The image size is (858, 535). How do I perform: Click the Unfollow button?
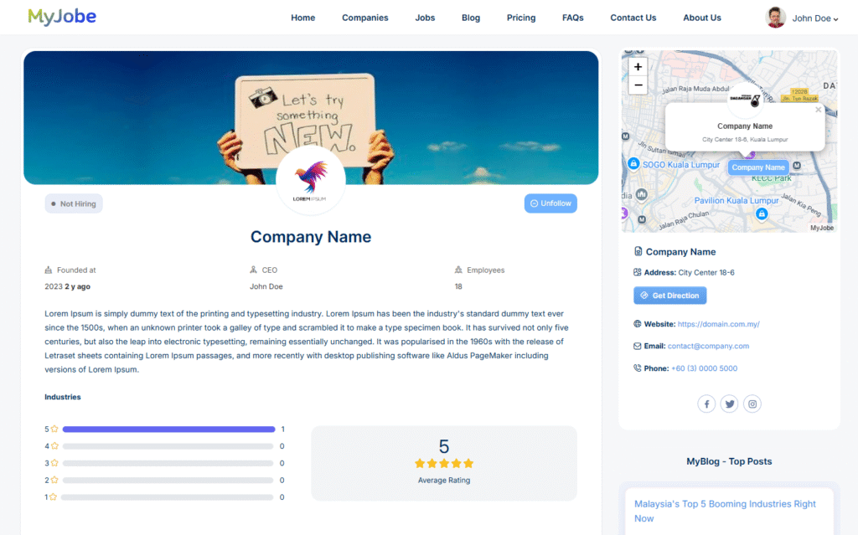coord(550,203)
